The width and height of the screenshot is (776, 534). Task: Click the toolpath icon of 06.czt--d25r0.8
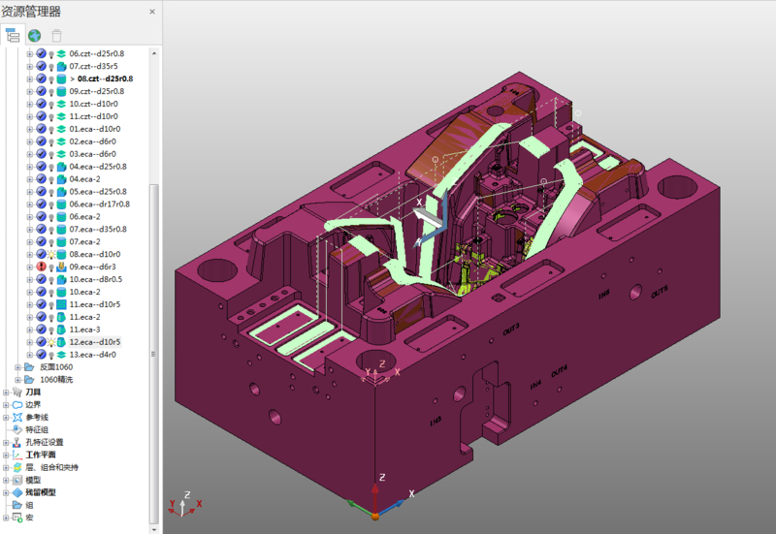coord(61,54)
